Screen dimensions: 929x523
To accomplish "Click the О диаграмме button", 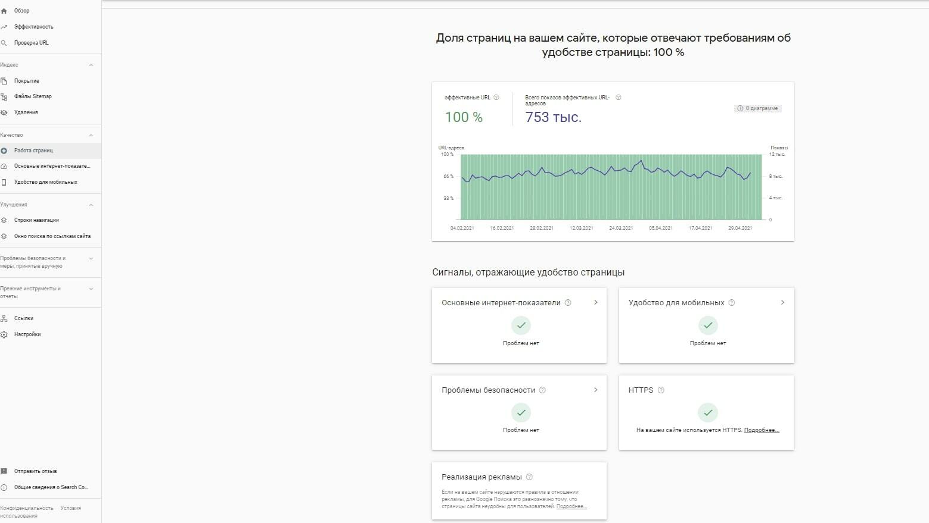I will coord(757,108).
